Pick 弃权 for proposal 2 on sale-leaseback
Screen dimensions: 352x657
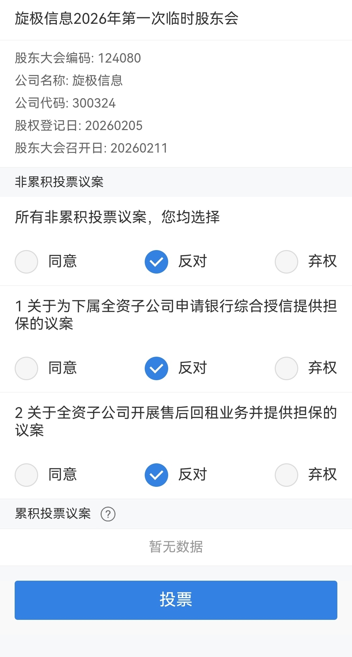[x=286, y=475]
